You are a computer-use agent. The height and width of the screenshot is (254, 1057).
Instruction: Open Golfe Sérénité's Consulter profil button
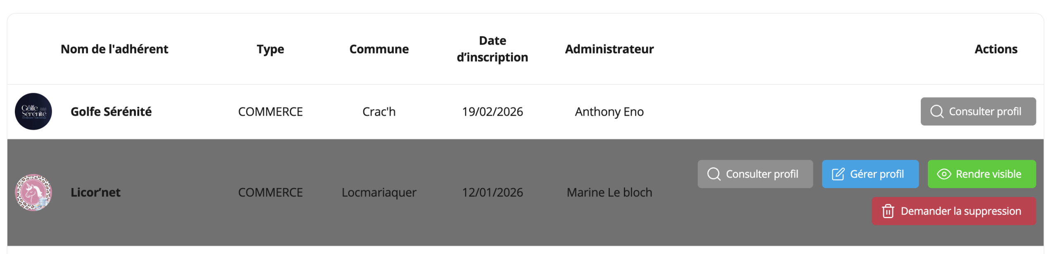978,112
